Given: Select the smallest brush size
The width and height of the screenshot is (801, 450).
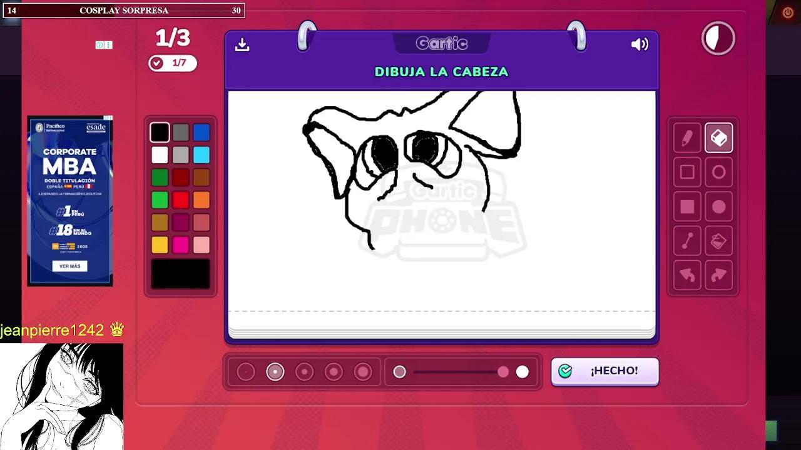Looking at the screenshot, I should [x=246, y=371].
